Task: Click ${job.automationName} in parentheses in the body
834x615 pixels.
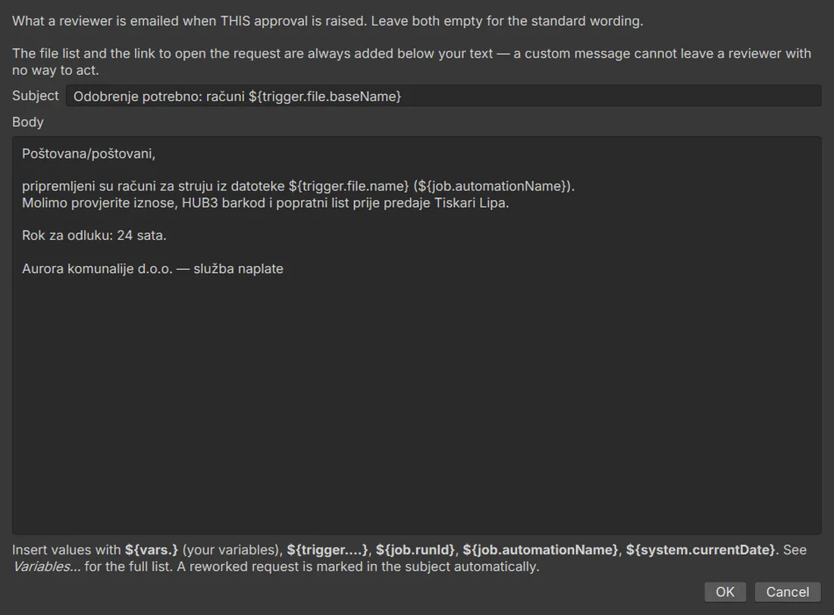Action: click(x=494, y=187)
